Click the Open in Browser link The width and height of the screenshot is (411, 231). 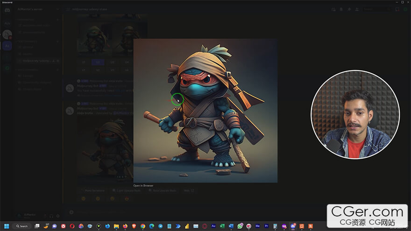143,185
